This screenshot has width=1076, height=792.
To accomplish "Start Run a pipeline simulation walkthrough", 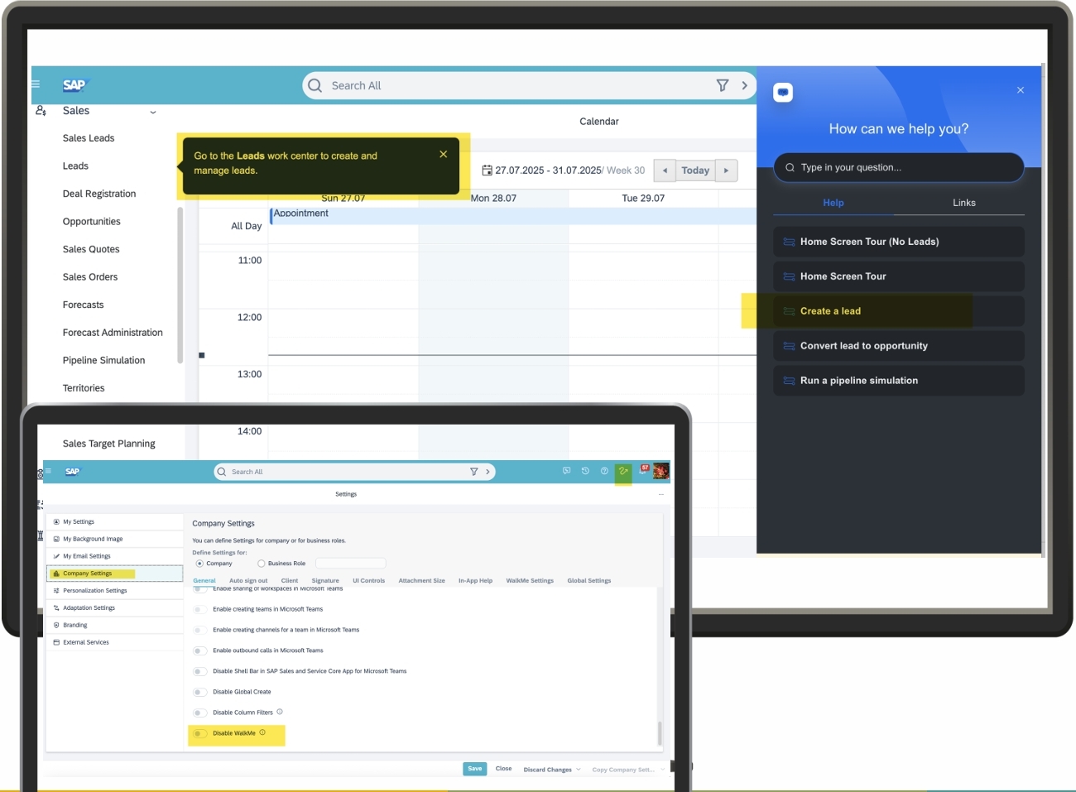I will (899, 381).
